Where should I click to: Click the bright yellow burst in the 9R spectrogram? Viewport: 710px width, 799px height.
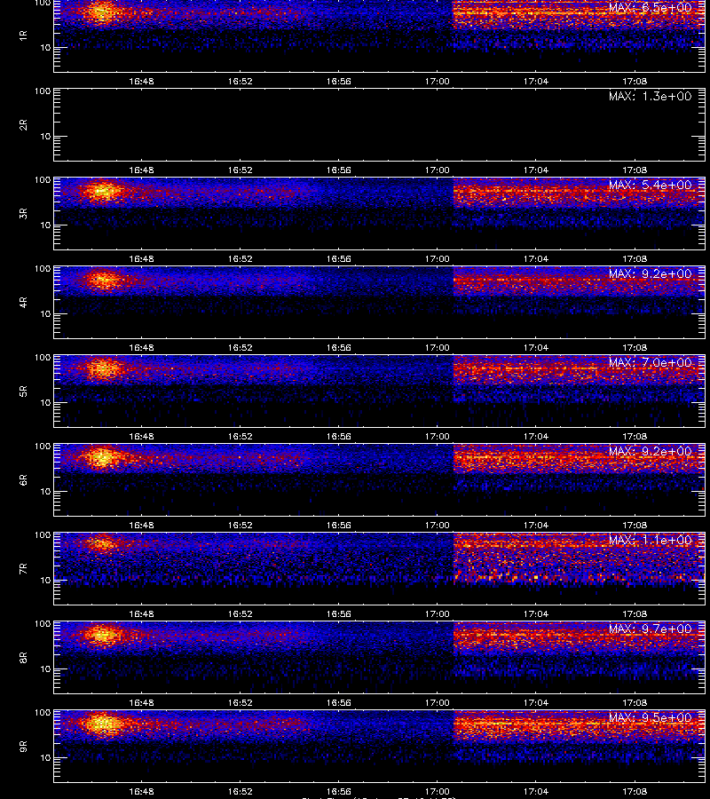pyautogui.click(x=102, y=724)
